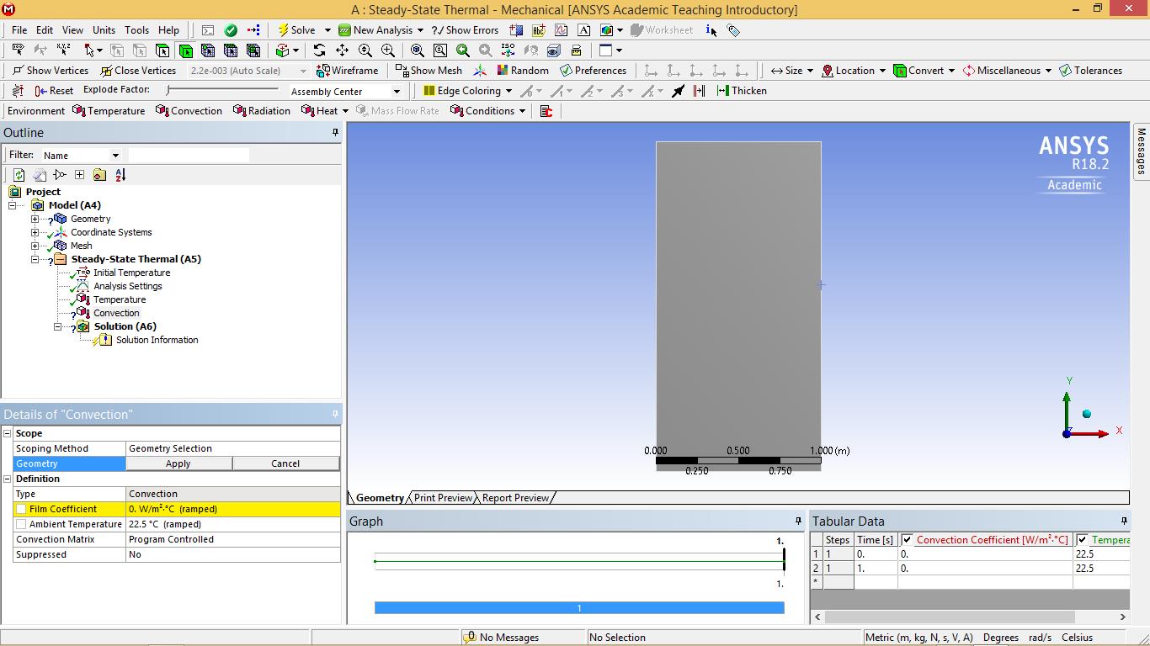Screen dimensions: 1150x646
Task: Click the Thicken edges icon
Action: 723,91
